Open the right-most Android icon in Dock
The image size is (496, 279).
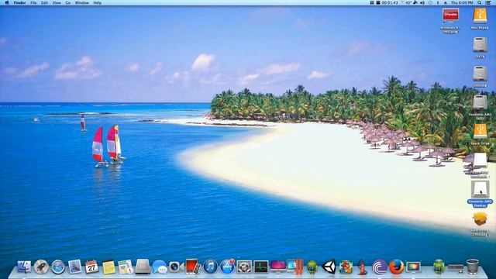[x=439, y=267]
